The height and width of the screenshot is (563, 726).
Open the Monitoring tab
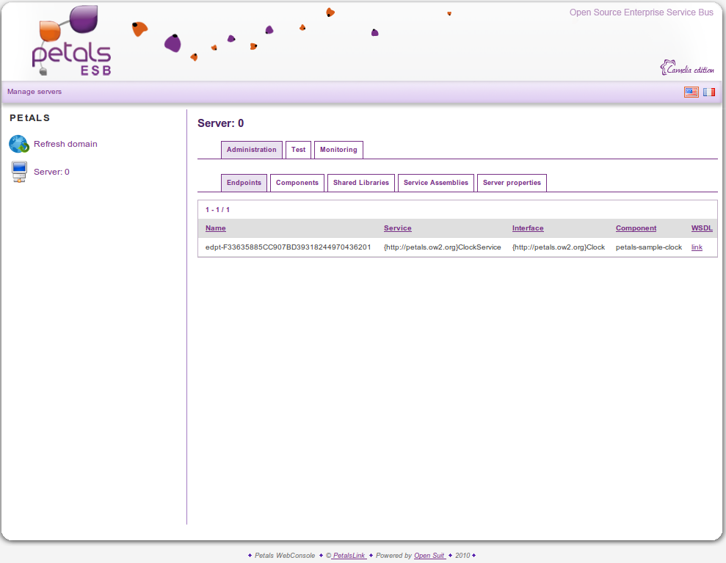point(338,150)
